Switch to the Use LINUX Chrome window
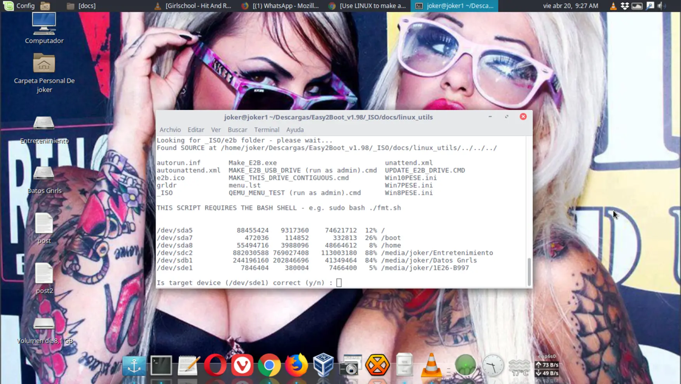This screenshot has width=681, height=384. tap(367, 6)
